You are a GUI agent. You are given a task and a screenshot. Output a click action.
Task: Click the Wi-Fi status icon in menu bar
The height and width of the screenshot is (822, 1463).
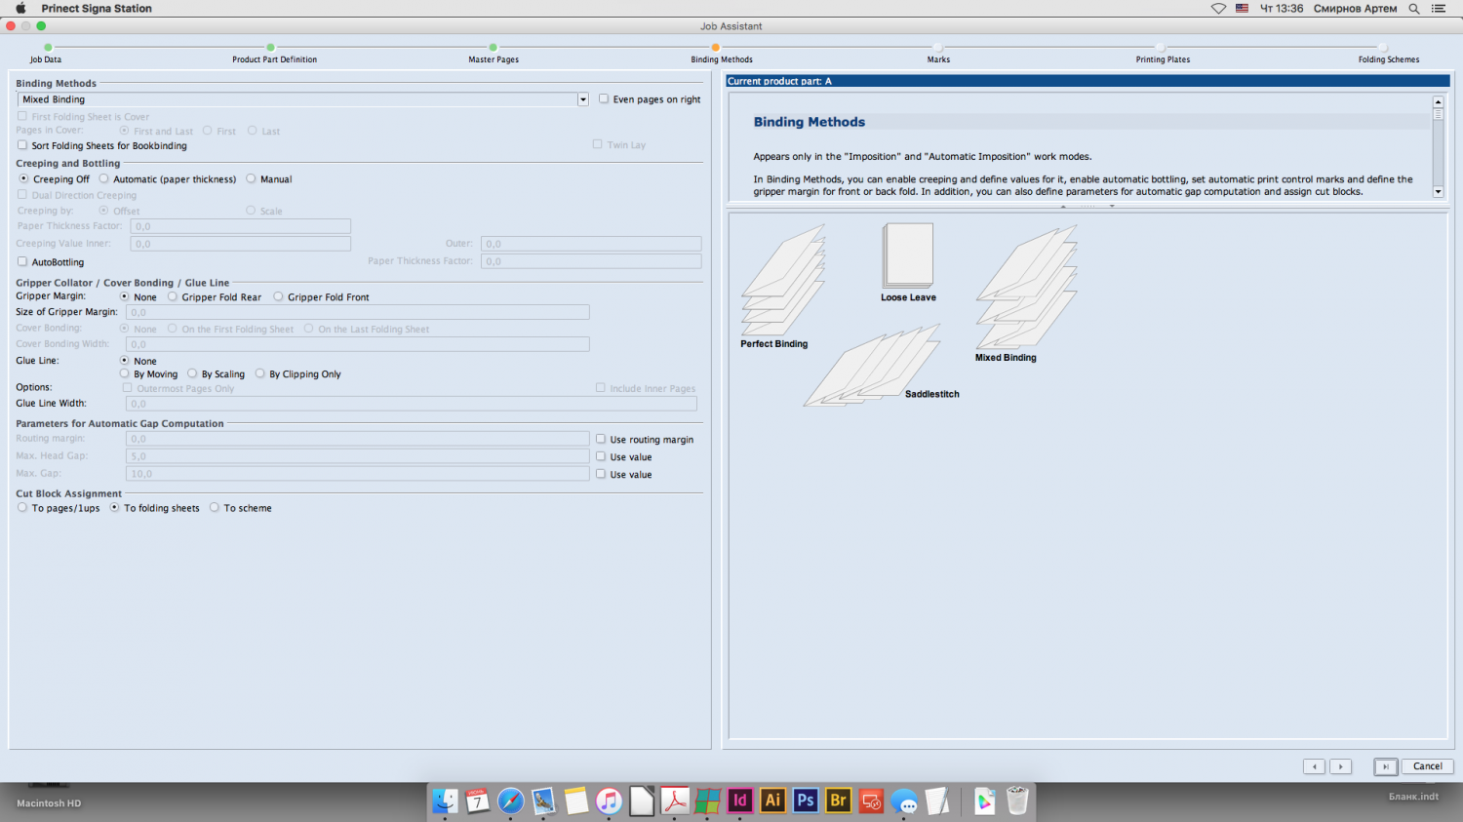pyautogui.click(x=1218, y=9)
